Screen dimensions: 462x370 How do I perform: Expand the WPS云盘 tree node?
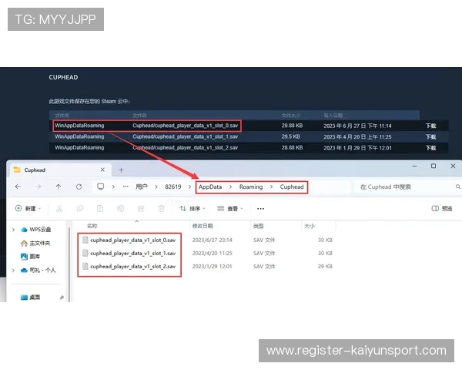point(13,229)
